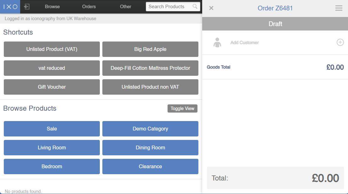Screen dimensions: 348x194
Task: Click the customer avatar icon
Action: point(217,42)
